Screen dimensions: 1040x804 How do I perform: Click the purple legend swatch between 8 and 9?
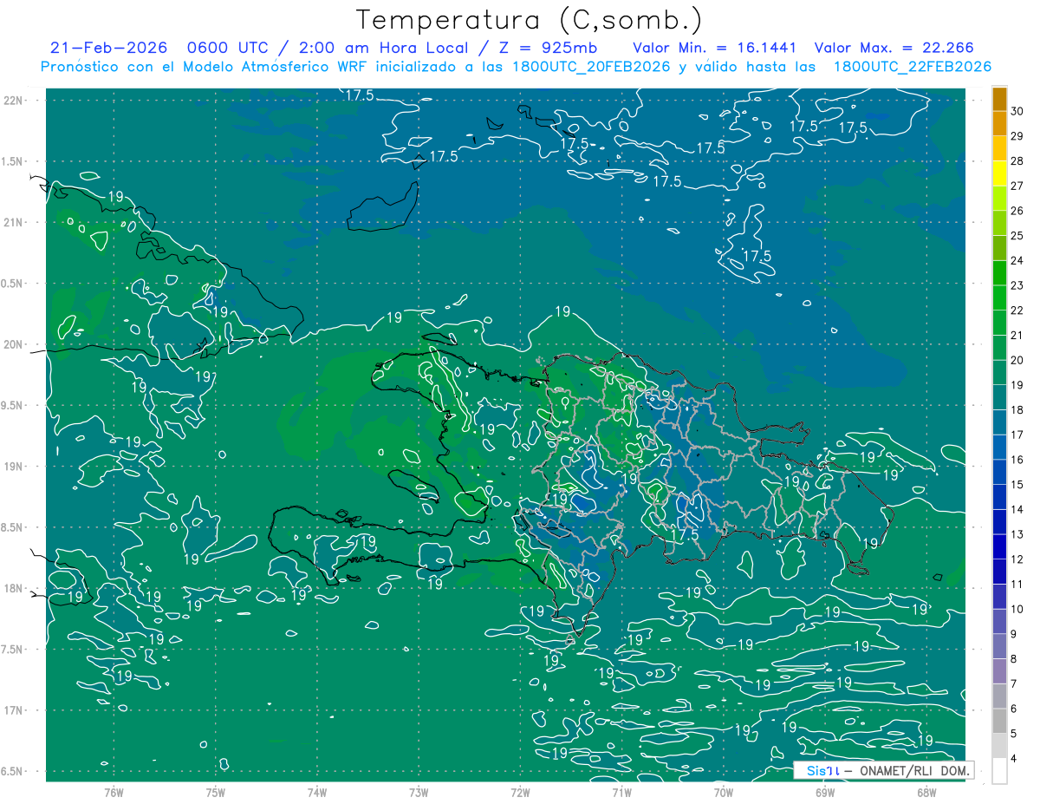point(999,646)
